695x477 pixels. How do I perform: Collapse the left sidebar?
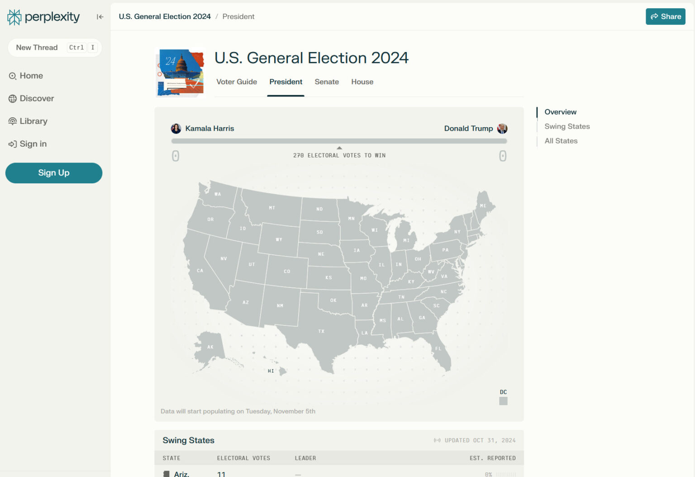100,16
